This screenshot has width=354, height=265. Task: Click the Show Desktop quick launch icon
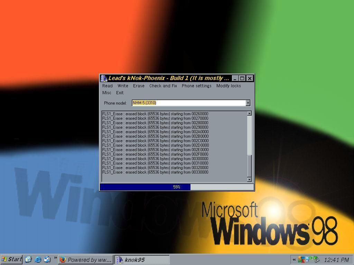click(29, 259)
